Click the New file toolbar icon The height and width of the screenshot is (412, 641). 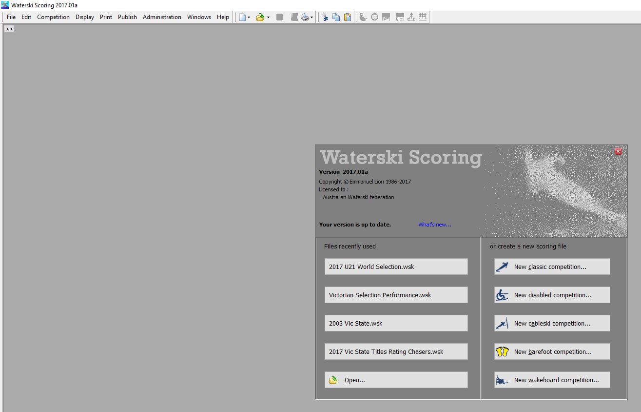coord(242,17)
